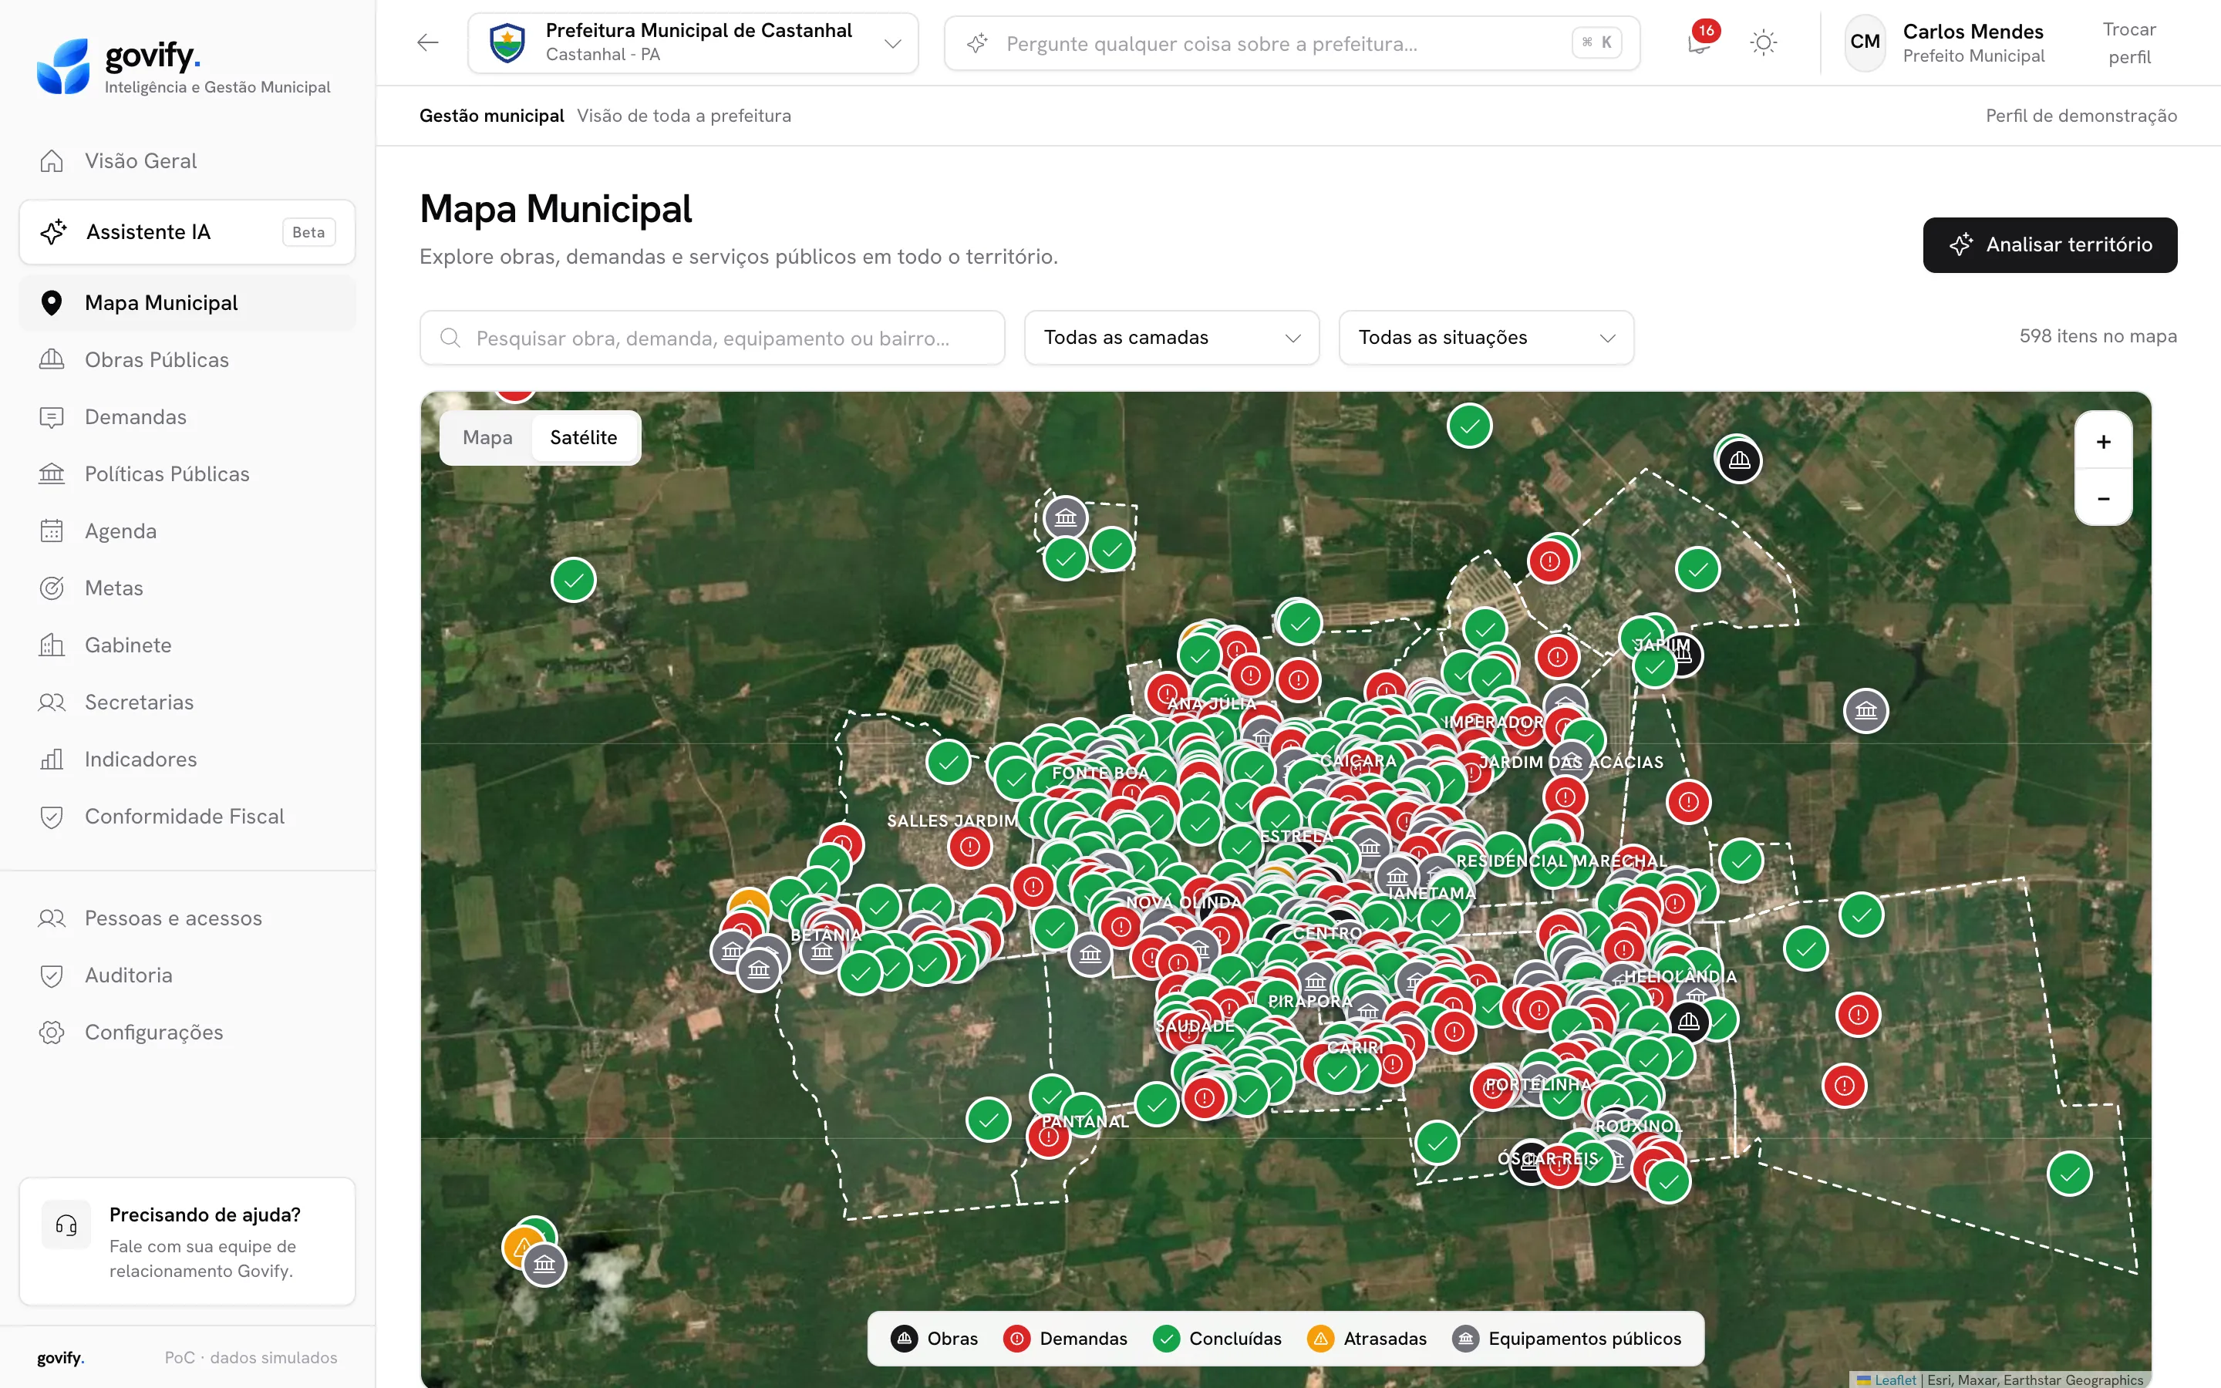Open the Todas as camadas dropdown
The height and width of the screenshot is (1388, 2221).
tap(1172, 338)
